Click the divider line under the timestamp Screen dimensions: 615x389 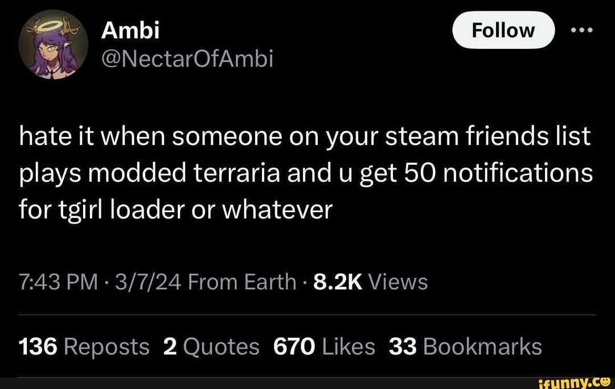coord(307,316)
